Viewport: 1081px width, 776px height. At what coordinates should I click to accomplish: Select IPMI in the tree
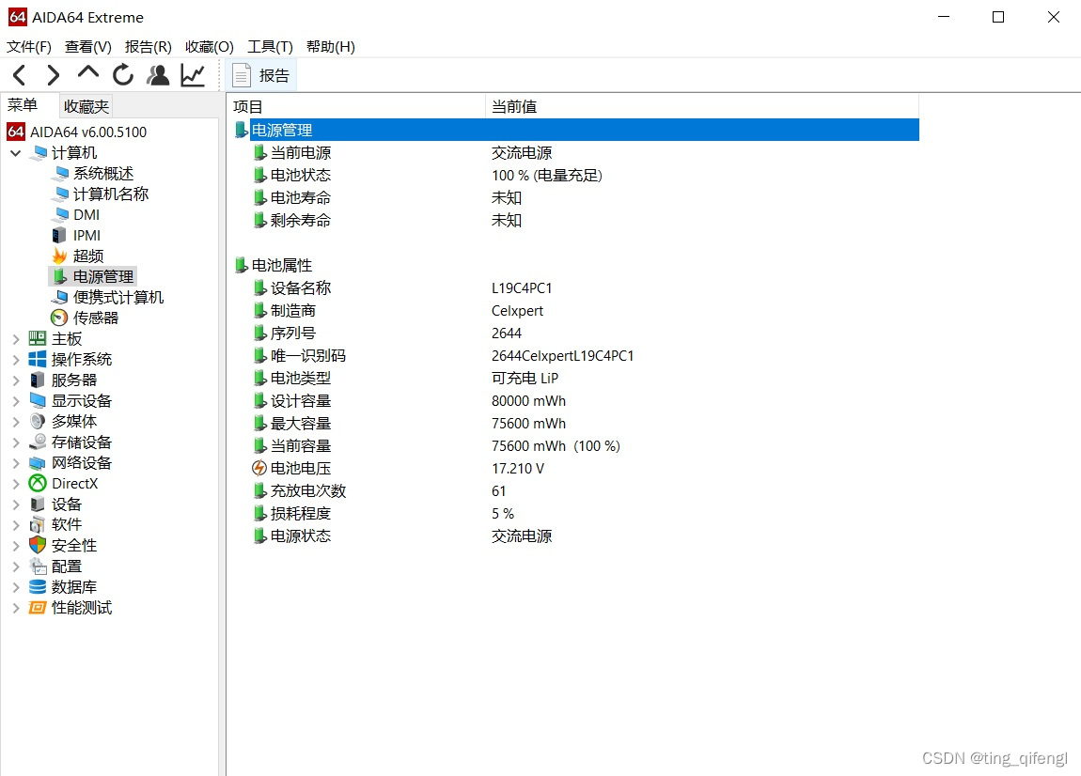pos(86,236)
